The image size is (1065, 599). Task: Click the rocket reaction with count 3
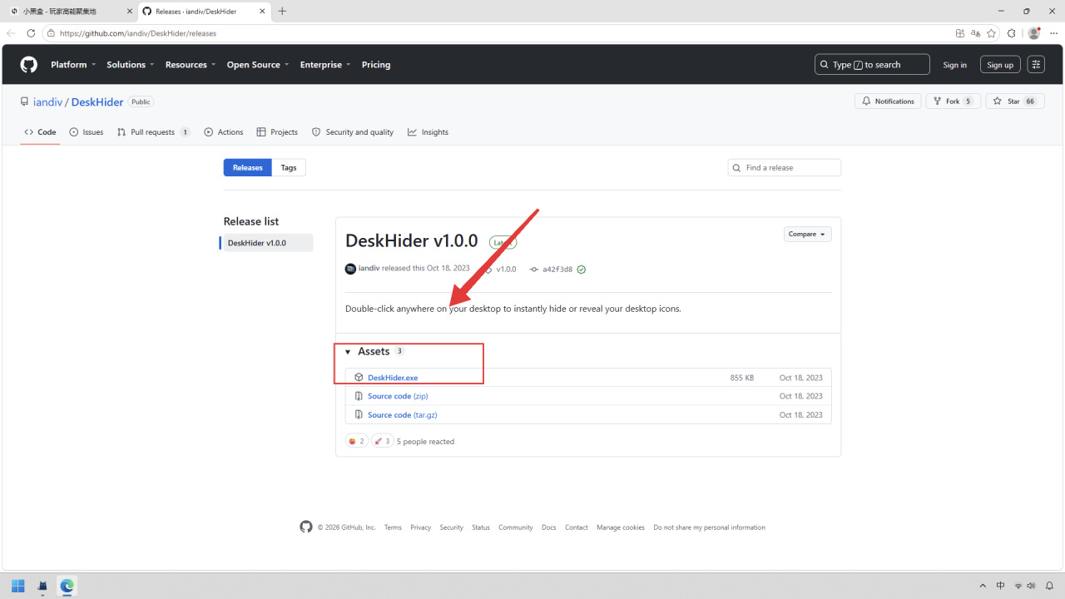pyautogui.click(x=382, y=441)
